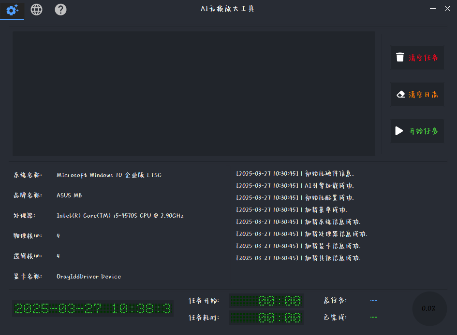This screenshot has height=335, width=457.
Task: Click the Intel Core i5-4570S processor value
Action: [120, 216]
